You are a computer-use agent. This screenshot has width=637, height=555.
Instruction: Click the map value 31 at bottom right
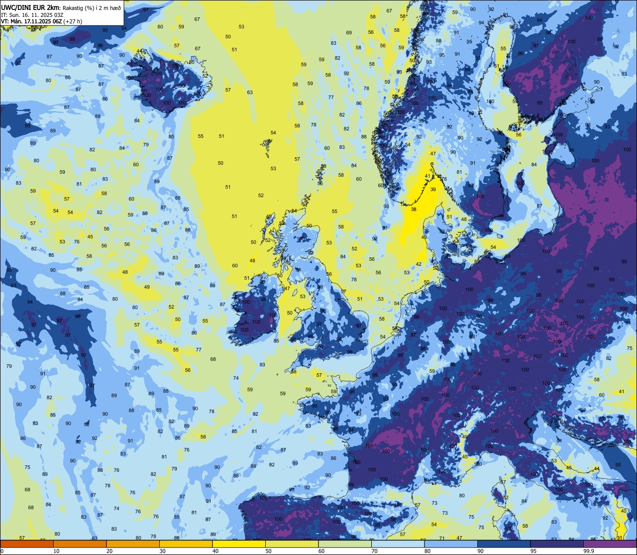[x=620, y=538]
